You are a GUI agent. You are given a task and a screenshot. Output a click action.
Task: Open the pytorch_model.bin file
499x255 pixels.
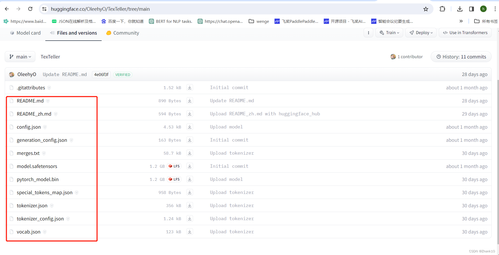(38, 179)
